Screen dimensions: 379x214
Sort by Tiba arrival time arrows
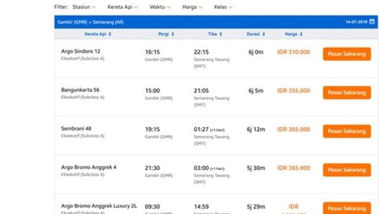pos(221,34)
